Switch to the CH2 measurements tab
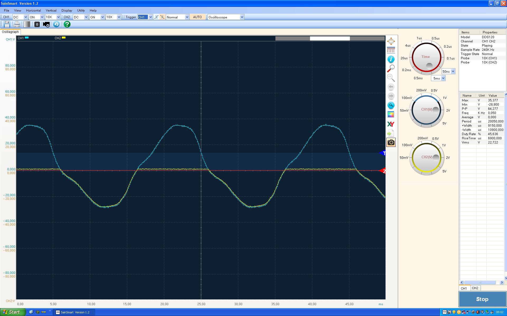This screenshot has width=507, height=316. tap(475, 288)
